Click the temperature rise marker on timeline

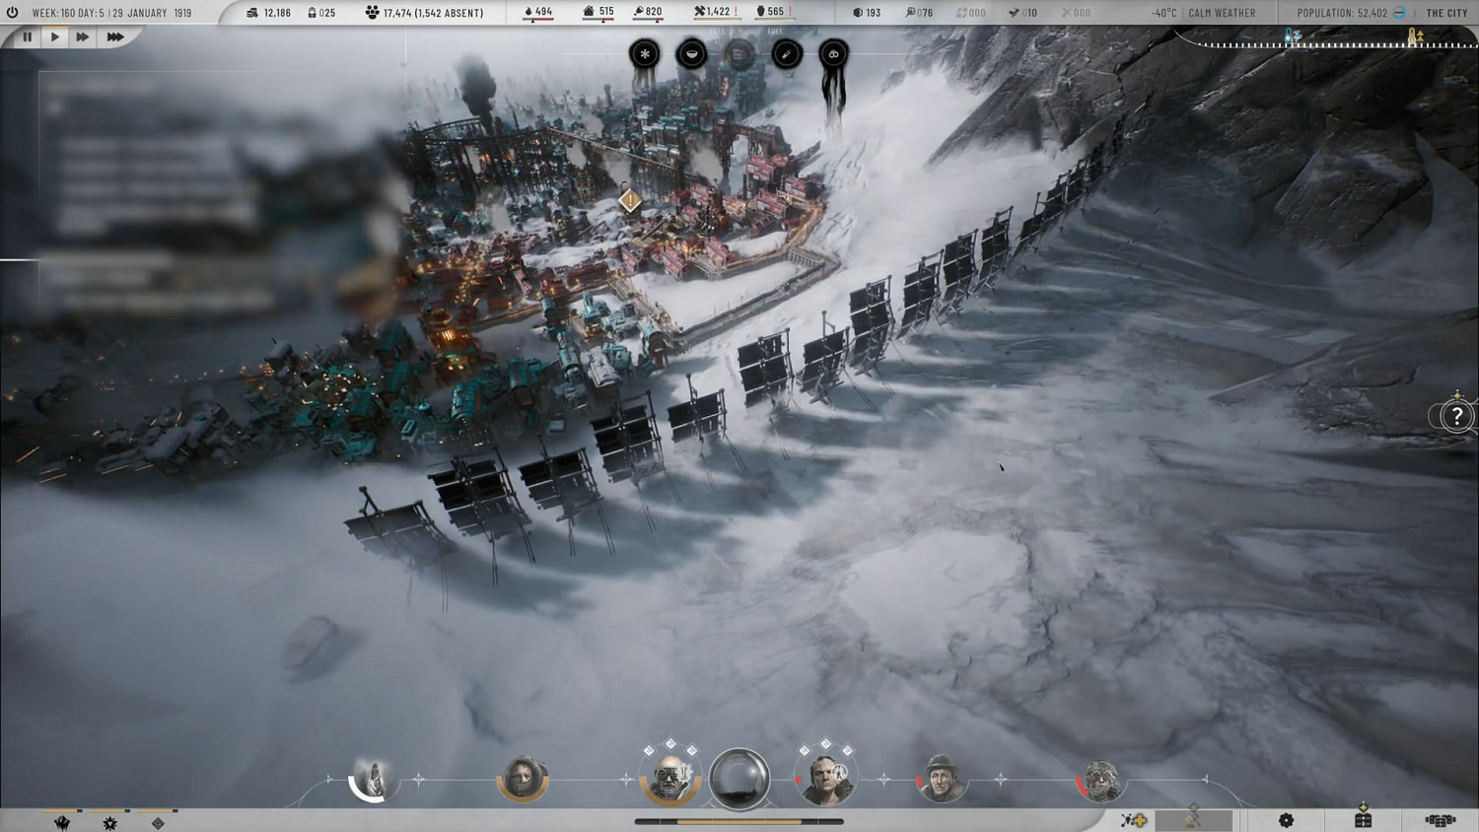(1415, 37)
